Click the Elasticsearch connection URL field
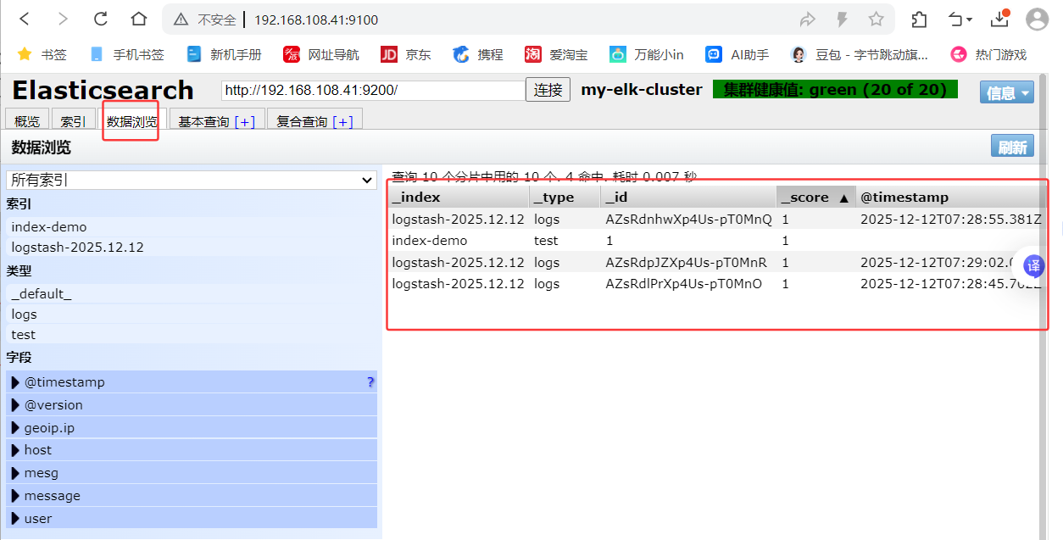1063x540 pixels. [x=373, y=90]
